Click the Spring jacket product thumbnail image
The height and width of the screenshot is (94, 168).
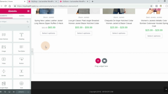point(49,11)
